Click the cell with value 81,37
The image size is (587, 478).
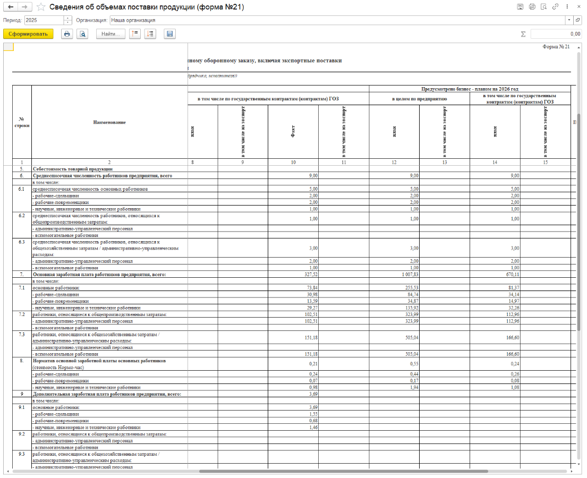point(495,288)
